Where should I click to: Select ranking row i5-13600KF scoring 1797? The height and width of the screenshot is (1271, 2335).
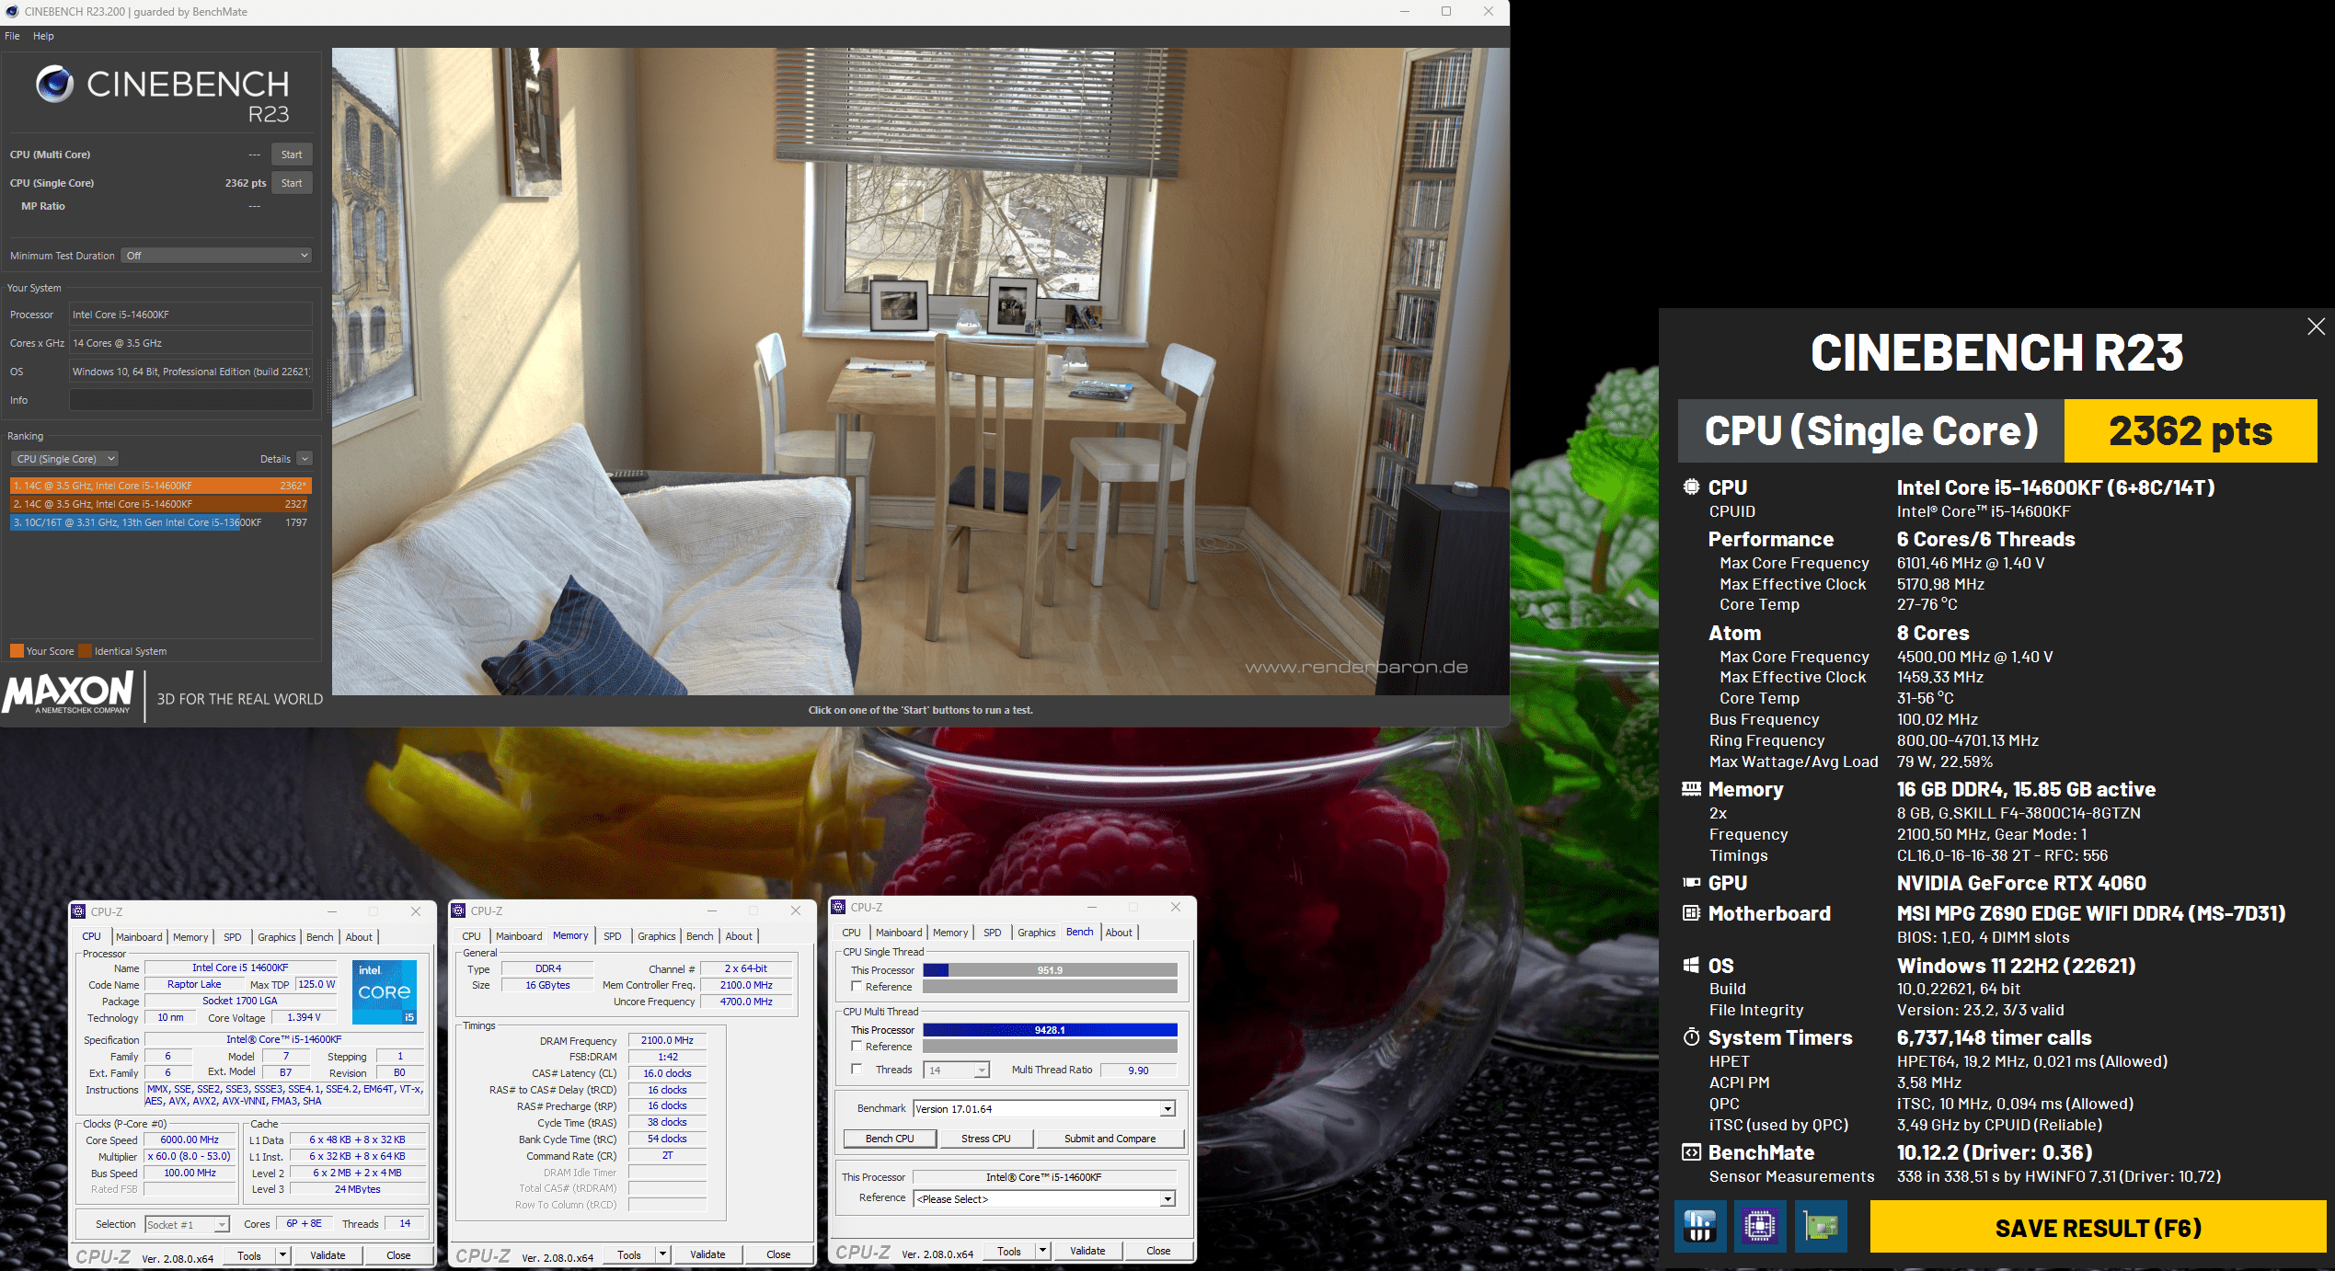point(161,522)
